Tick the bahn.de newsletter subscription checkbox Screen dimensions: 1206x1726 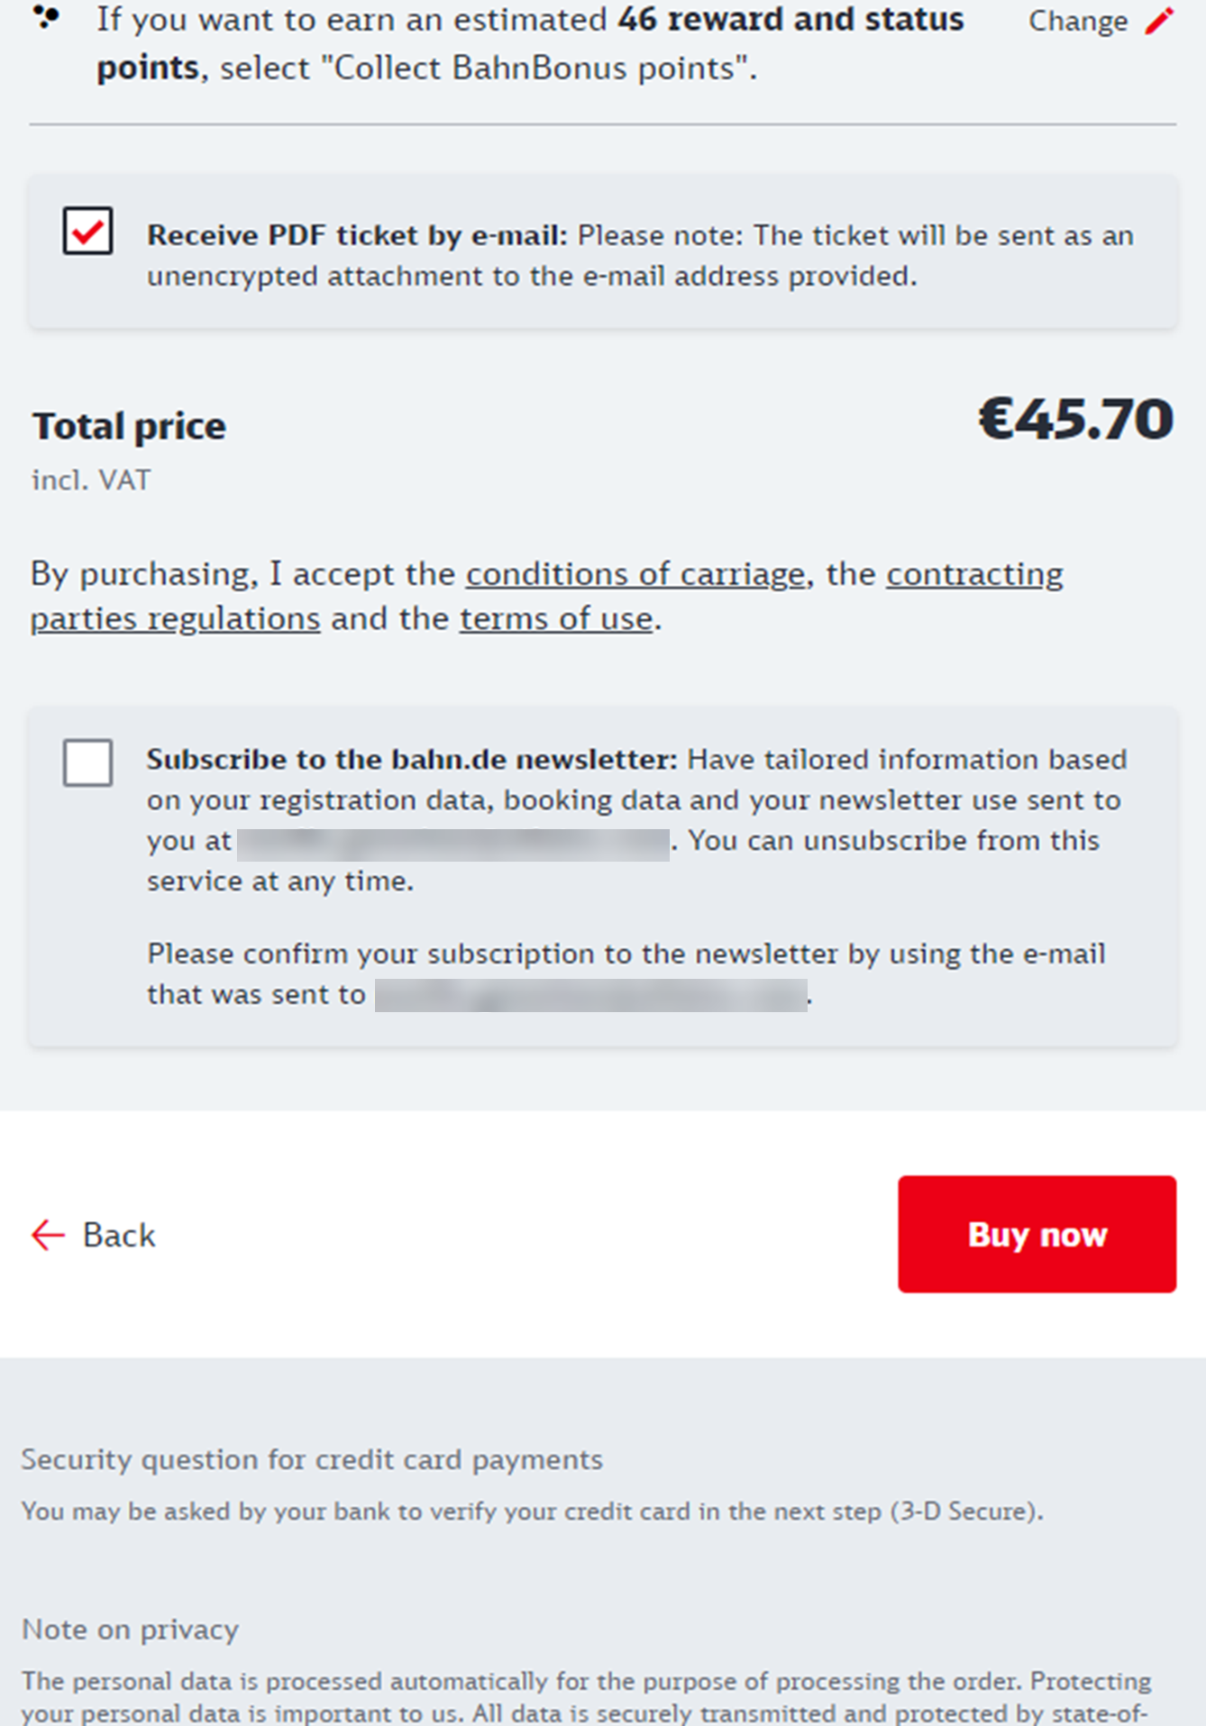[87, 763]
